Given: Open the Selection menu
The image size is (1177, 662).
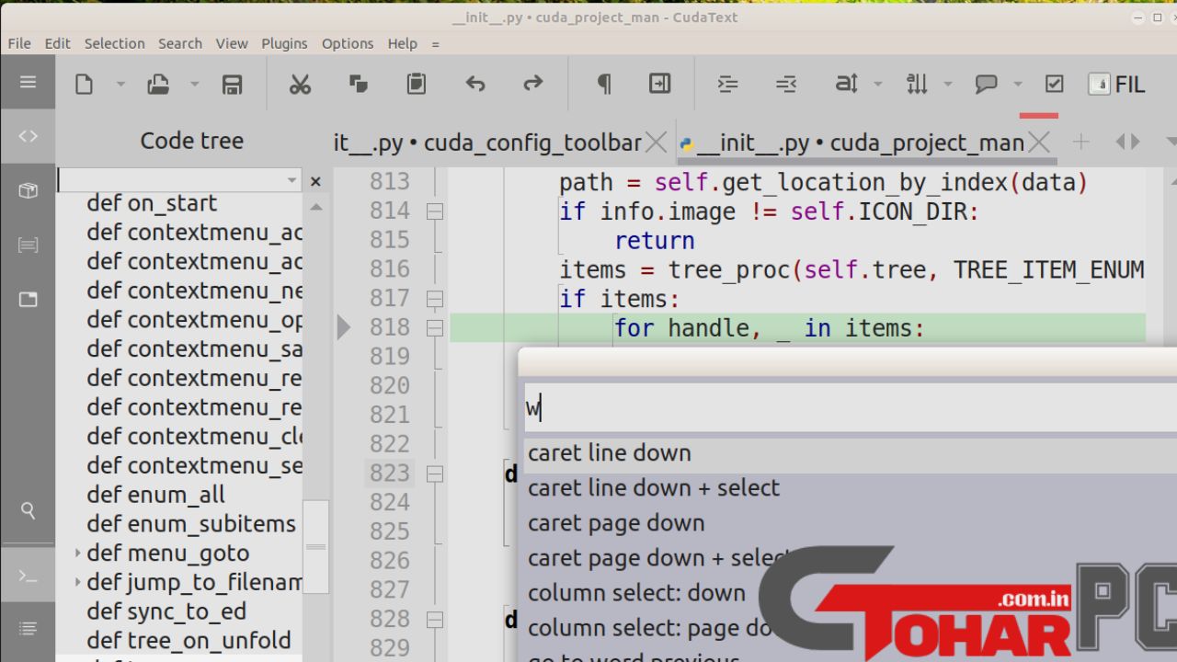Looking at the screenshot, I should pos(114,43).
